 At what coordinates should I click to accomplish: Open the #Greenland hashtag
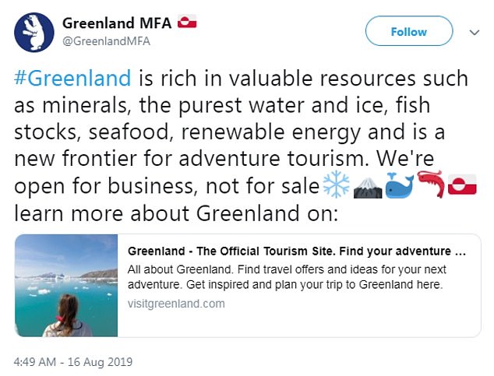(x=72, y=78)
